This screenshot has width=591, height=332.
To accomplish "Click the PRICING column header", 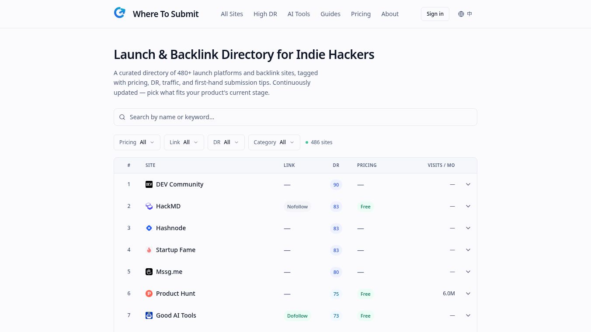I will (367, 166).
